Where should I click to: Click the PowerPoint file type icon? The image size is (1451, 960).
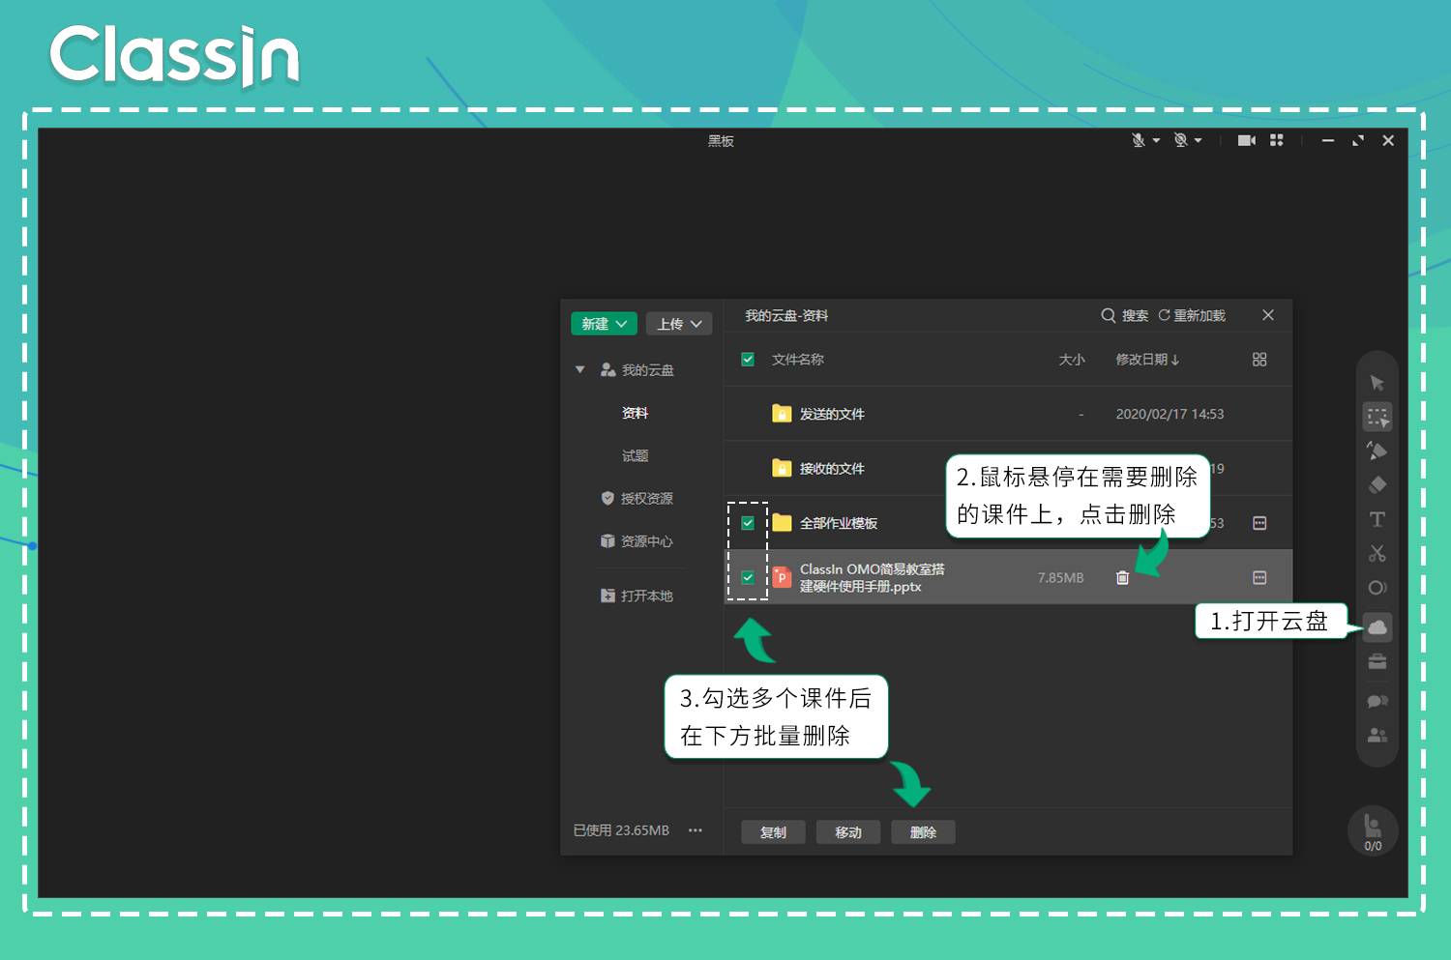tap(782, 577)
